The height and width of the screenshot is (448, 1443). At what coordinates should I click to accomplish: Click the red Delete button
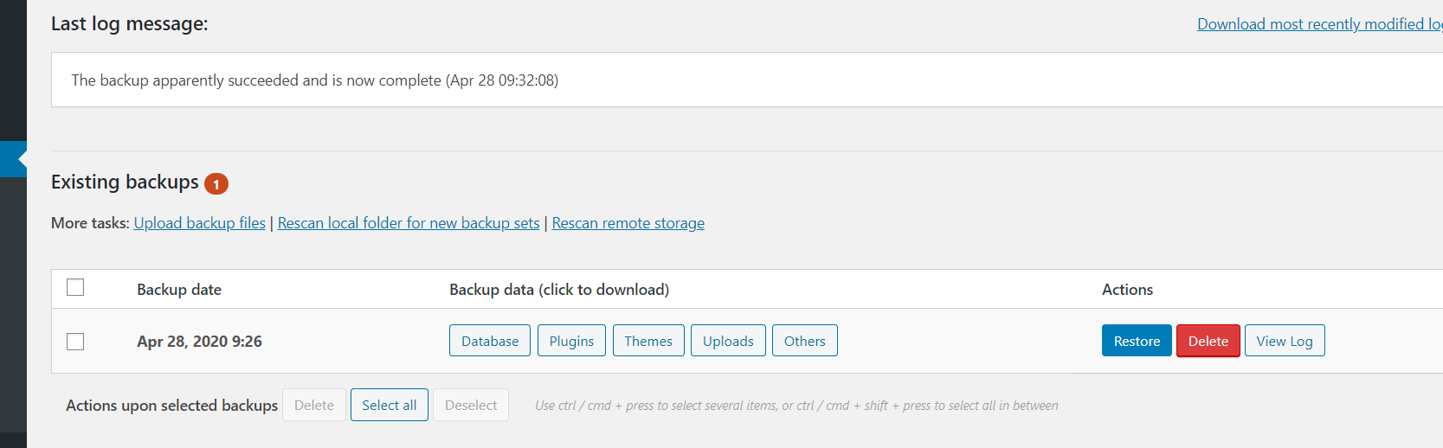tap(1208, 341)
